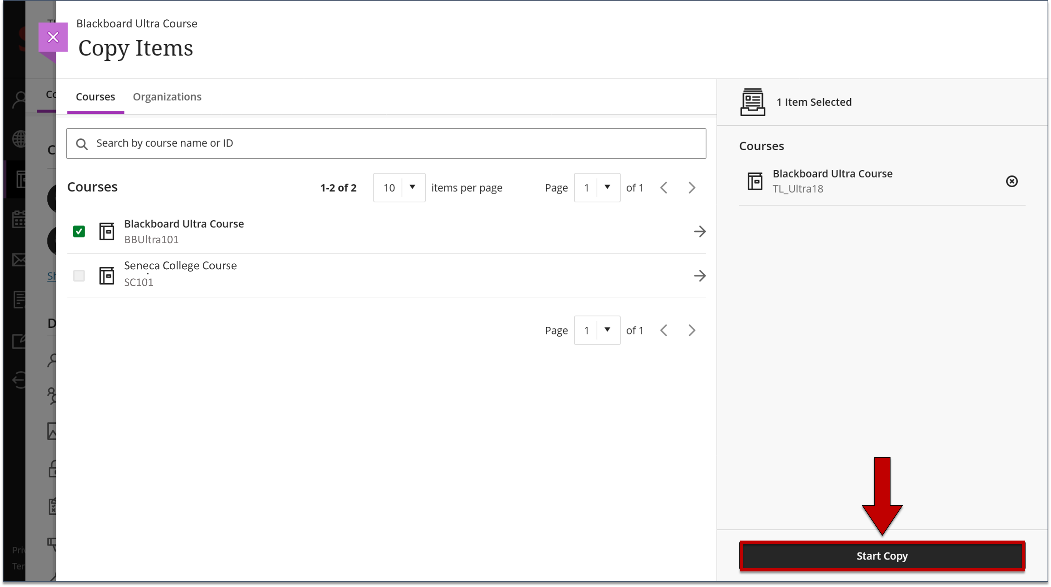Image resolution: width=1051 pixels, height=587 pixels.
Task: Open the bottom Page number dropdown
Action: coord(597,330)
